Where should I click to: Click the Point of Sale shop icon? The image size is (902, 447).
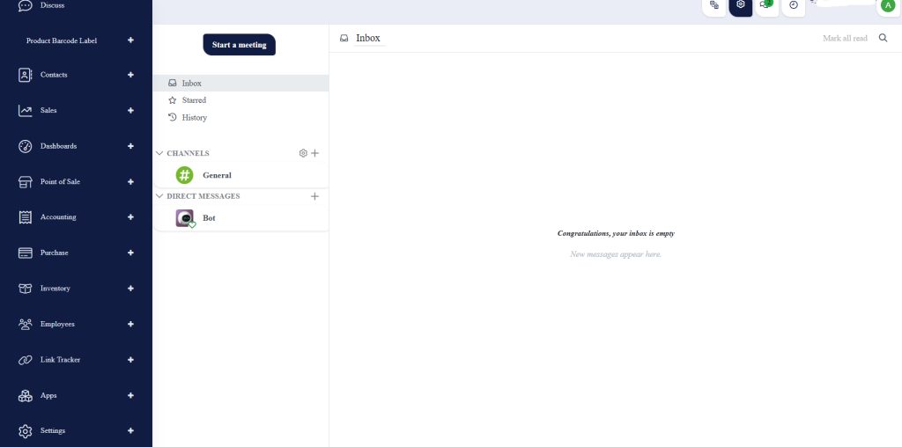[26, 181]
